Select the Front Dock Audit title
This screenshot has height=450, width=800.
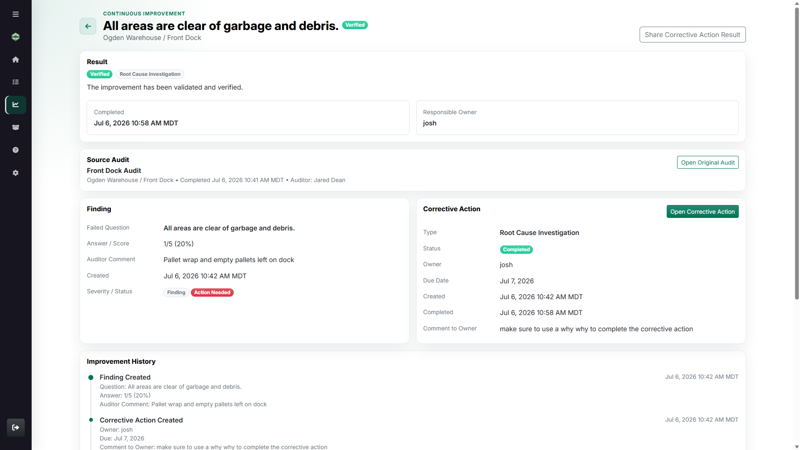click(x=114, y=170)
